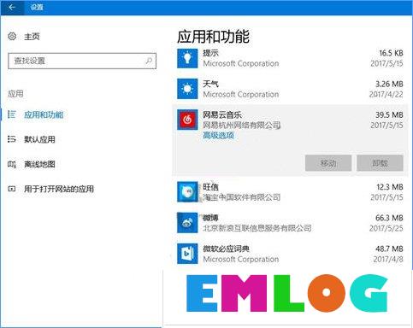
Task: Select the 天气 sun app icon
Action: [187, 89]
